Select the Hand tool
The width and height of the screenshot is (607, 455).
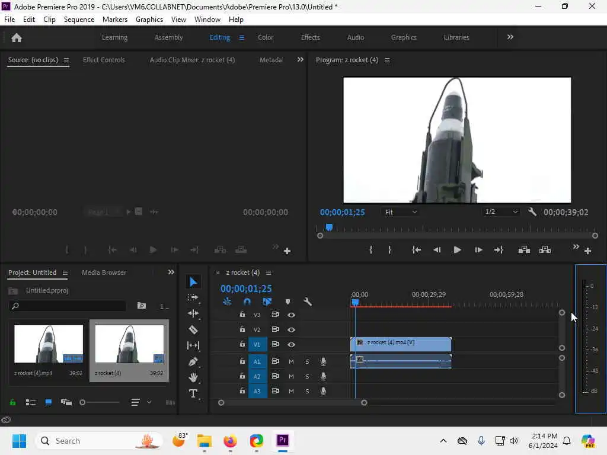[x=193, y=377]
